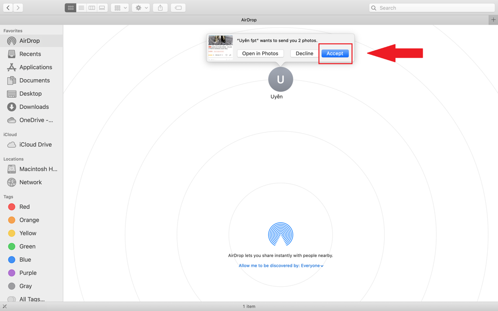
Task: Go forward with the right chevron button
Action: point(18,8)
